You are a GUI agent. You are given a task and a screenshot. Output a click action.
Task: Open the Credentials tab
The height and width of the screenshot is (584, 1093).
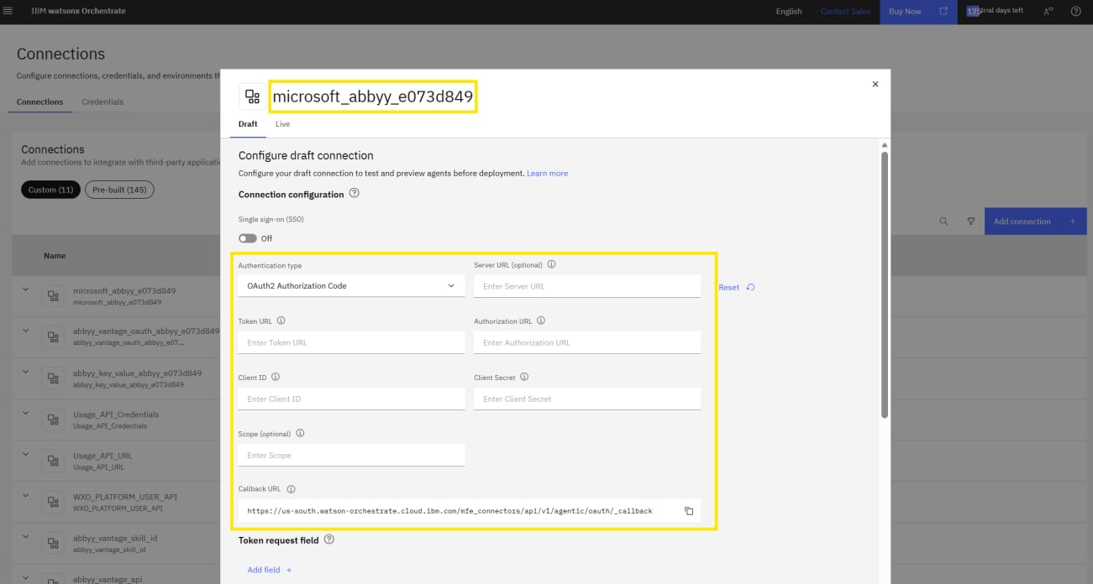click(102, 102)
